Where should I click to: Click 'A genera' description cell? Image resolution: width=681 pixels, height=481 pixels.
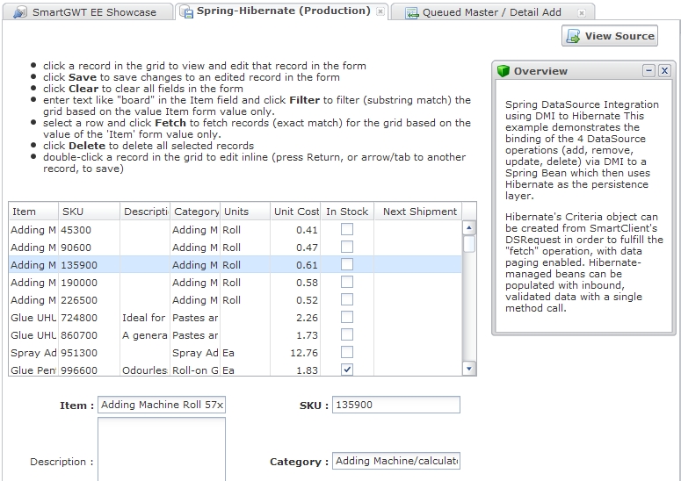(145, 334)
